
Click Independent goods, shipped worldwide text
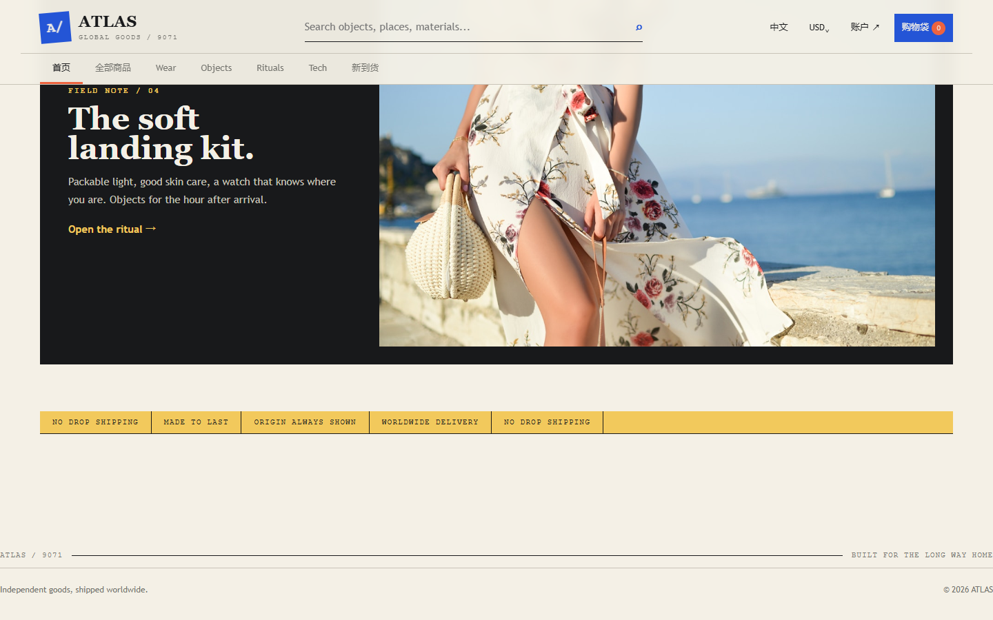[x=74, y=590]
